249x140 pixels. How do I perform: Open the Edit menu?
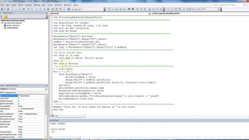pyautogui.click(x=8, y=5)
